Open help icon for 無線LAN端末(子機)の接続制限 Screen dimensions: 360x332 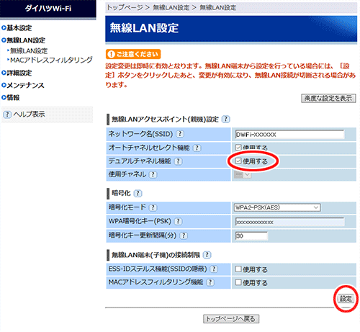point(207,255)
